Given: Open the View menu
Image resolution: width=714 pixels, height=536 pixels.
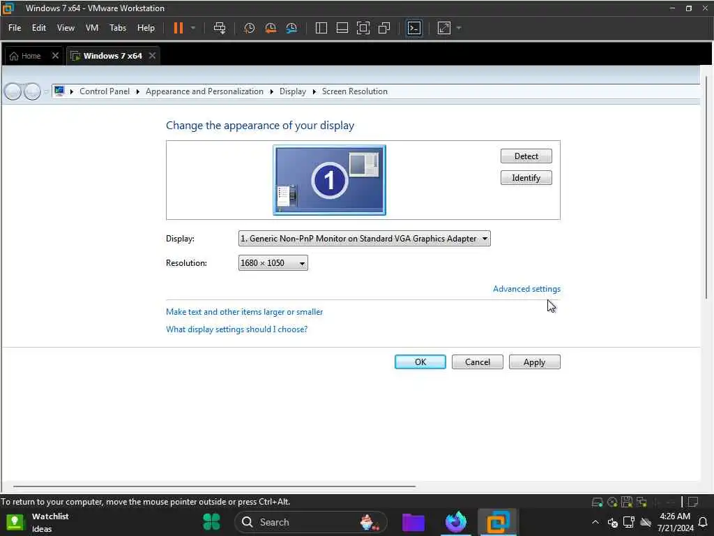Looking at the screenshot, I should click(x=66, y=28).
